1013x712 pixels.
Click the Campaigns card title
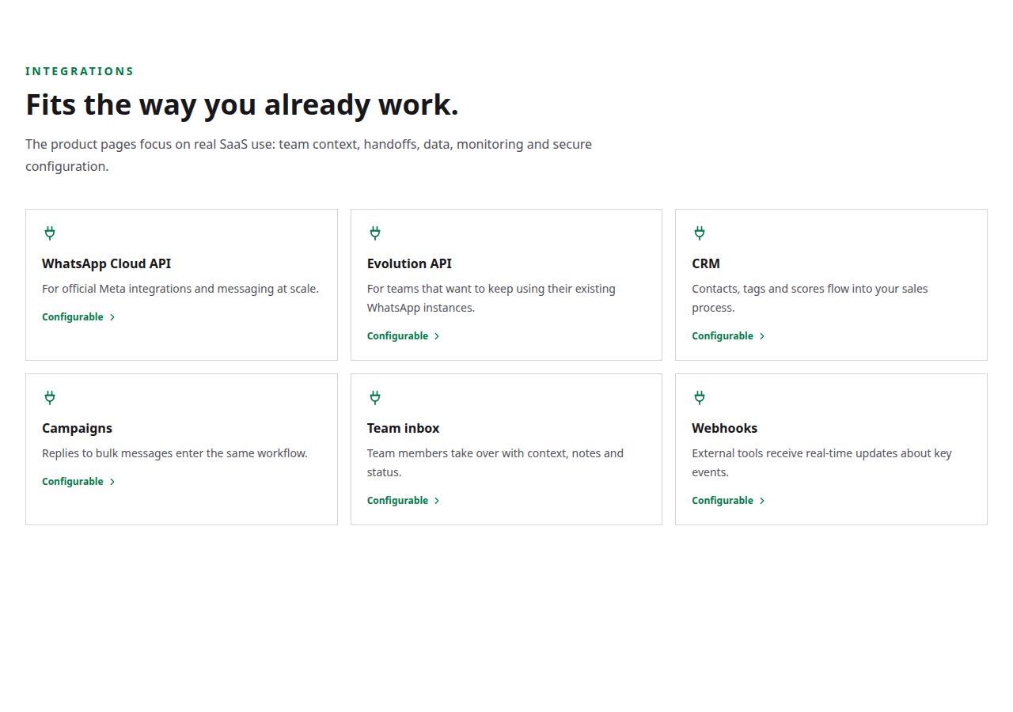[x=77, y=428]
